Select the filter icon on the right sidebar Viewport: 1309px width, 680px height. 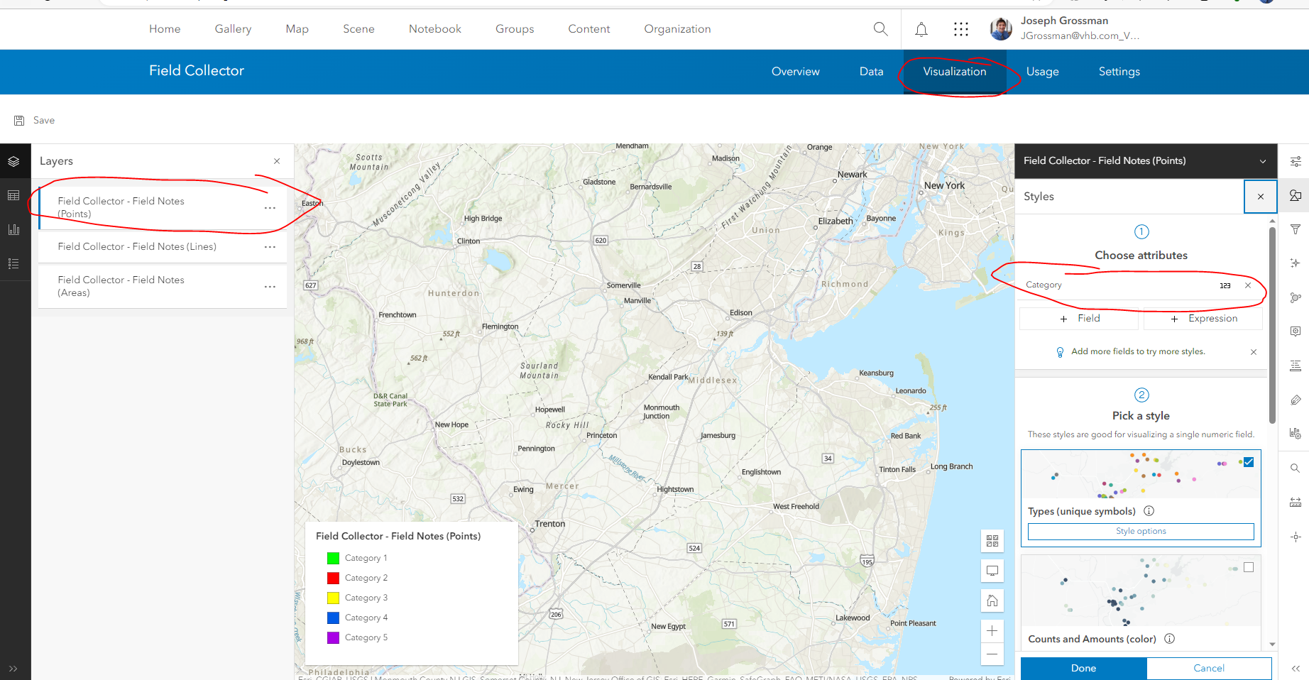point(1296,229)
